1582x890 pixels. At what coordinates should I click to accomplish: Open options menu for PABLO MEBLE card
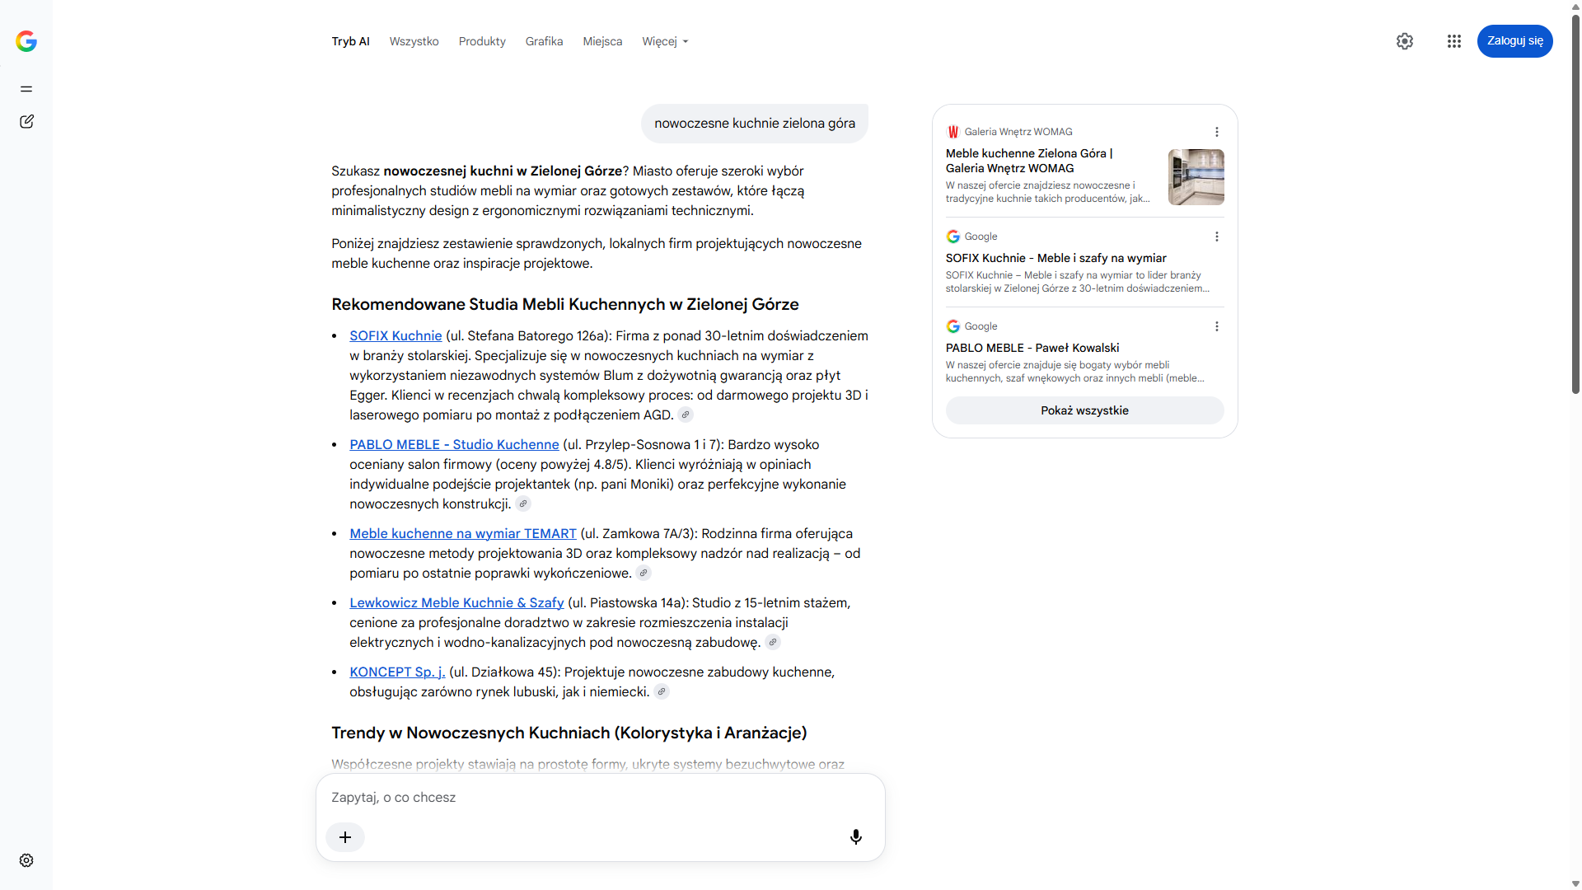1217,326
